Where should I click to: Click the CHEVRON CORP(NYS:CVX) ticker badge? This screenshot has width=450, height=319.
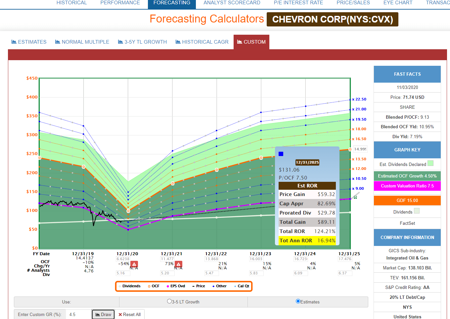[333, 19]
